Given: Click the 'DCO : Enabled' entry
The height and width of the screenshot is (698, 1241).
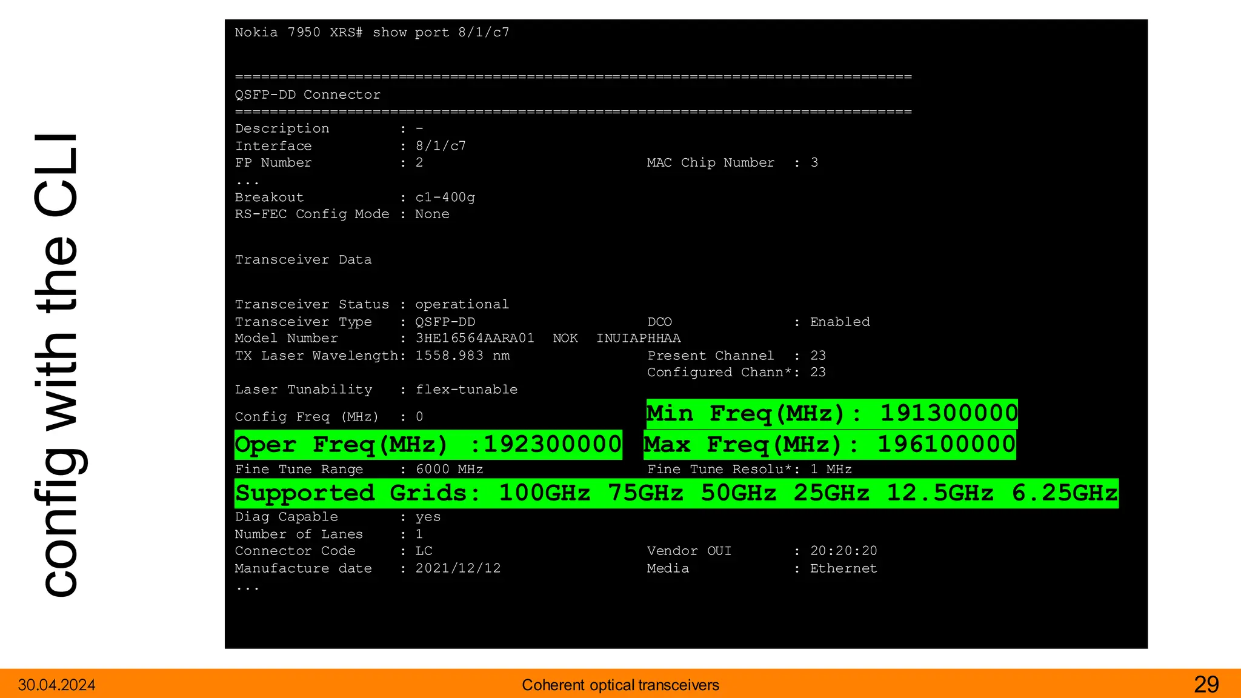Looking at the screenshot, I should [758, 322].
